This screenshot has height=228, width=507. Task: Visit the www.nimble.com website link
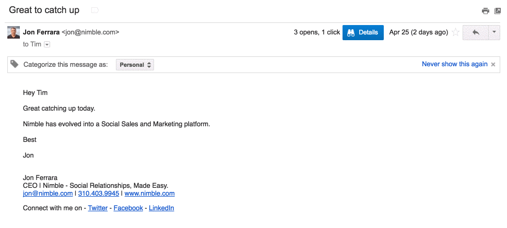click(x=149, y=194)
